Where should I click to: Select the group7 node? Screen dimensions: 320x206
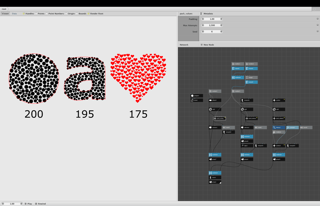tap(215, 159)
